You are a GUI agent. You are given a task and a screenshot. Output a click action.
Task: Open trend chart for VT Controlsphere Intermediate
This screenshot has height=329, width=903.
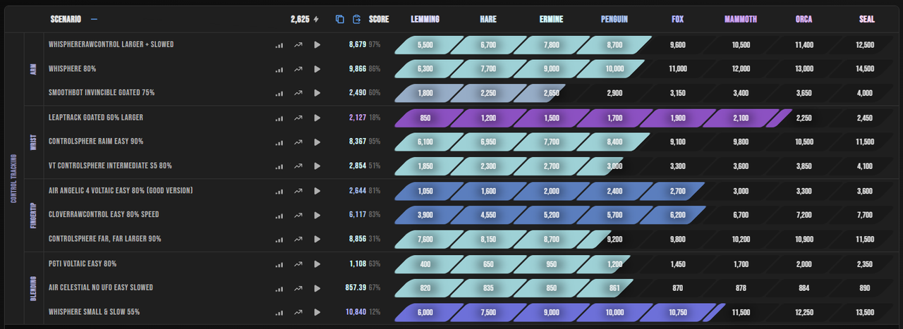(x=298, y=166)
